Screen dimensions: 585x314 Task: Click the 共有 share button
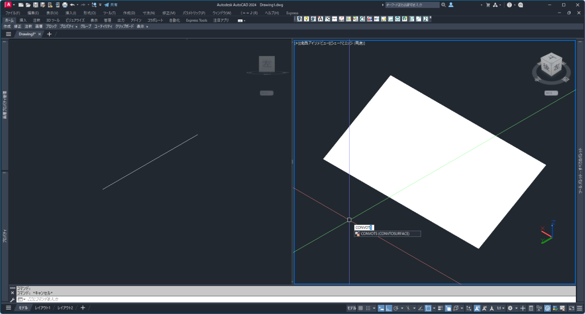[111, 5]
